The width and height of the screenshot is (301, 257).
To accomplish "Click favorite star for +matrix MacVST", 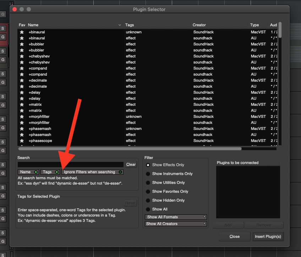I will (22, 104).
